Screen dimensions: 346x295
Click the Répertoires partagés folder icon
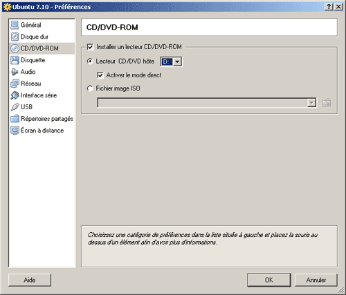click(x=15, y=119)
